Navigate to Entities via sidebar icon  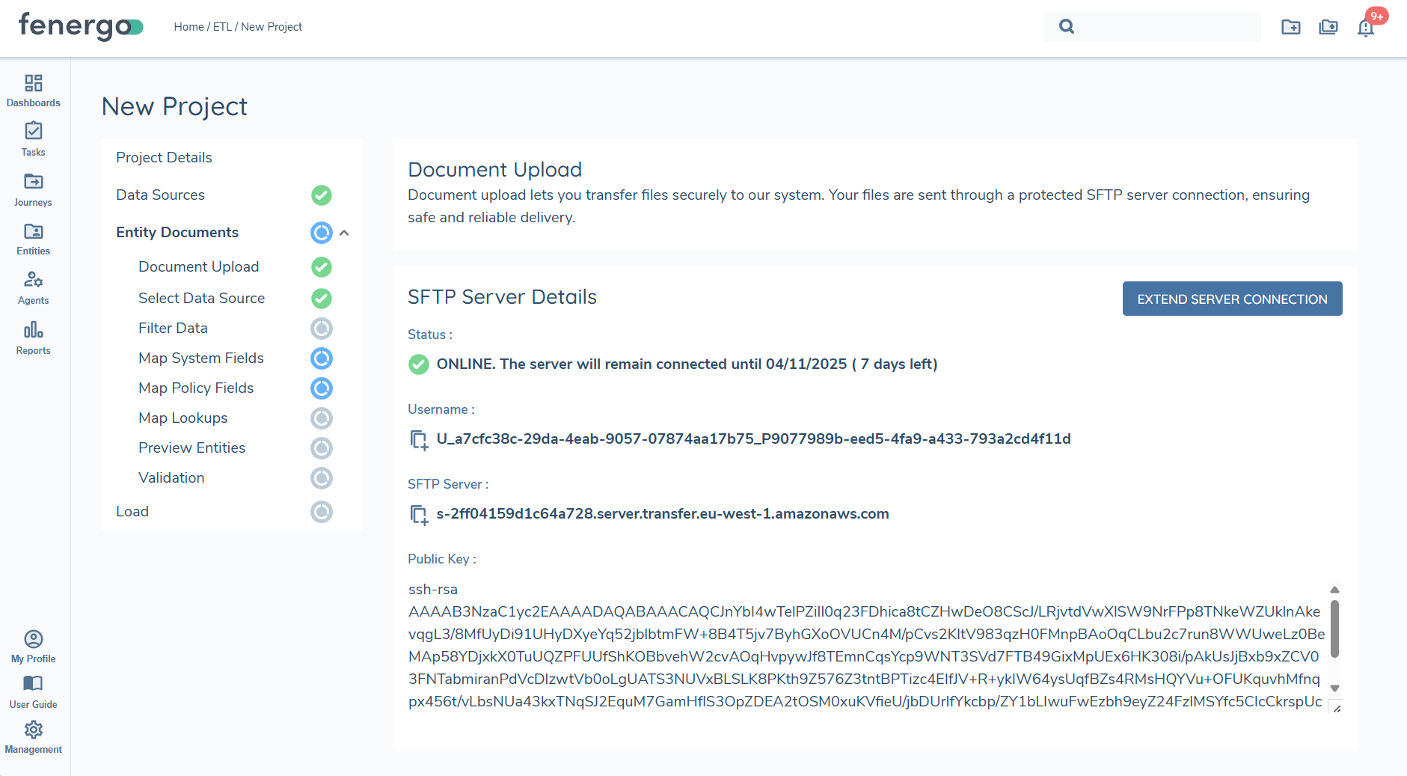click(x=33, y=238)
